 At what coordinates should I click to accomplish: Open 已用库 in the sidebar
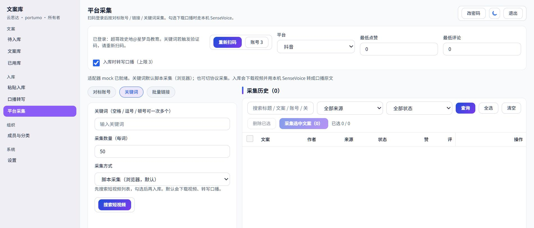click(40, 63)
